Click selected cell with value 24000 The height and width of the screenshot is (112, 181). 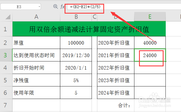[150, 55]
